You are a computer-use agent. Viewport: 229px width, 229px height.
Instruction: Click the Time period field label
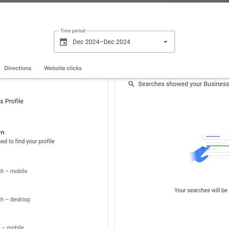tap(73, 31)
